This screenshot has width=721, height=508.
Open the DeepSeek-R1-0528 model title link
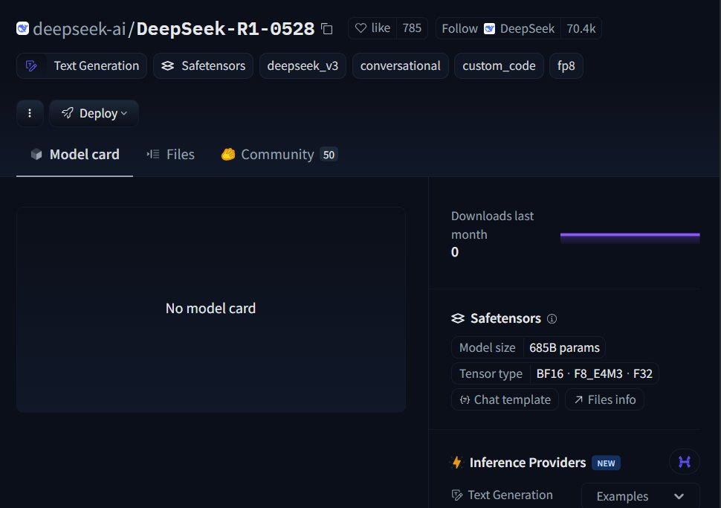[225, 29]
